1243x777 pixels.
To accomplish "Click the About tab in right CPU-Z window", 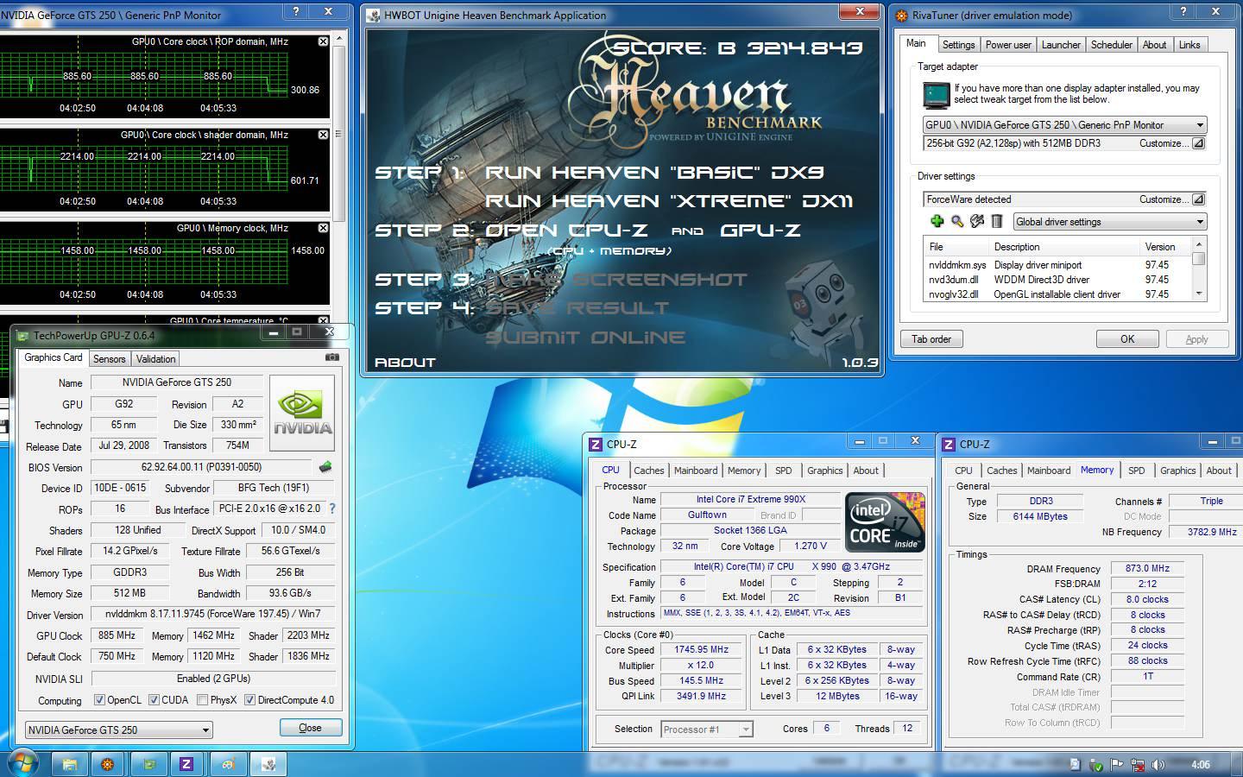I will click(x=1219, y=471).
